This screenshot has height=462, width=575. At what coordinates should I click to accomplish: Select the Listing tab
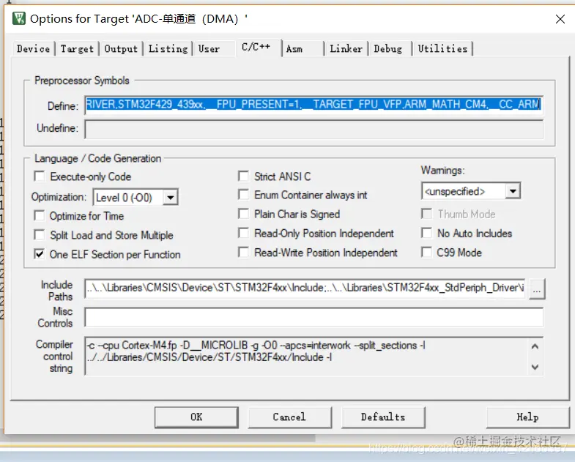168,49
